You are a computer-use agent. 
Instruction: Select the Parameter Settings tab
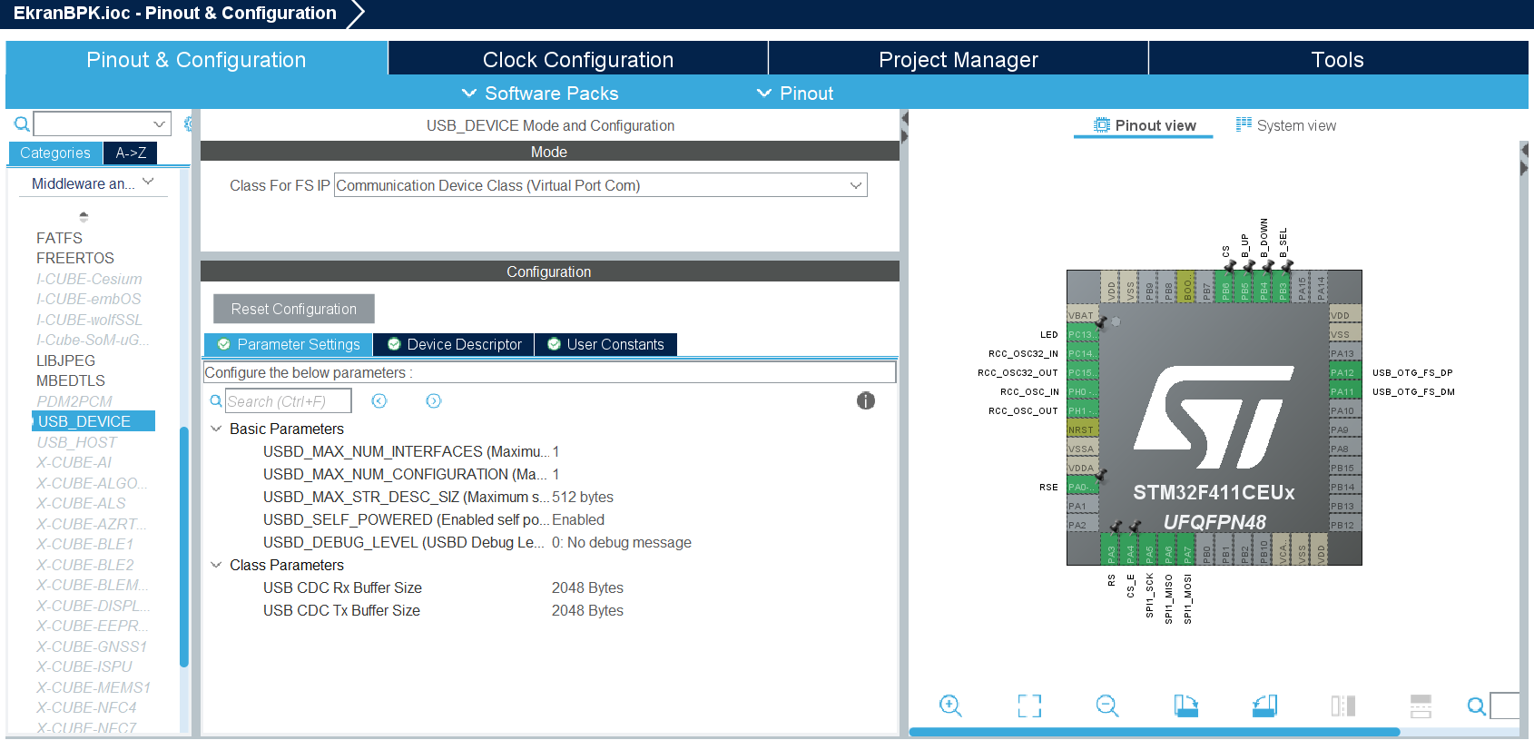coord(288,344)
